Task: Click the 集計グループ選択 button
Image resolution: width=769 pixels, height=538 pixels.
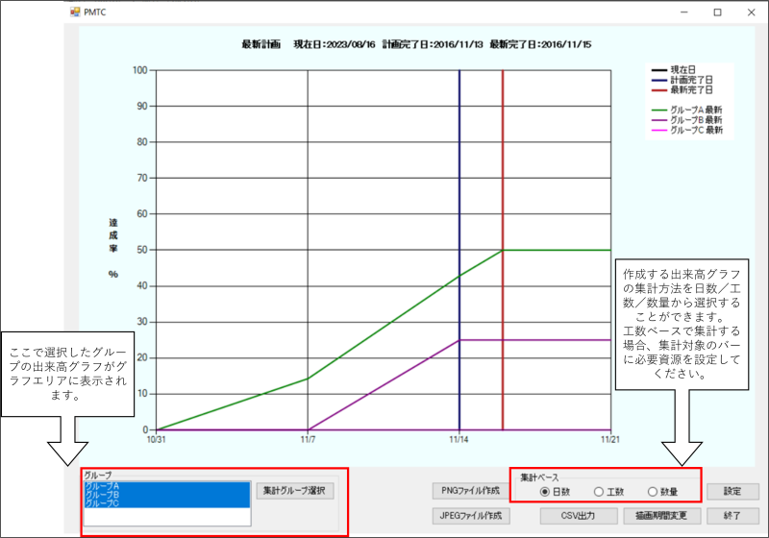Action: (295, 491)
